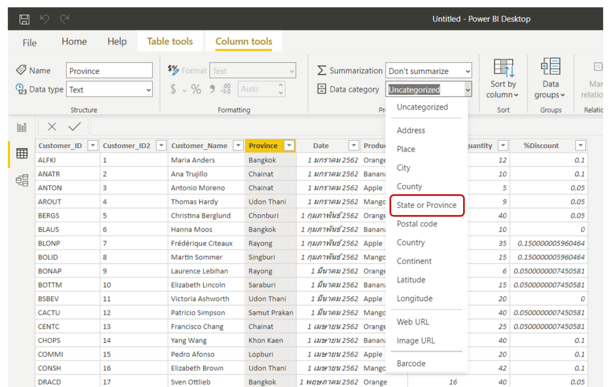The height and width of the screenshot is (387, 612).
Task: Cancel formula with the X icon
Action: (x=52, y=126)
